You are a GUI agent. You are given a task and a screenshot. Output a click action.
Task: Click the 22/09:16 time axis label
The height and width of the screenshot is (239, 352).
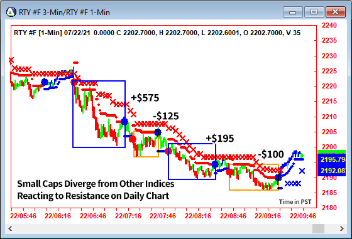pyautogui.click(x=268, y=216)
